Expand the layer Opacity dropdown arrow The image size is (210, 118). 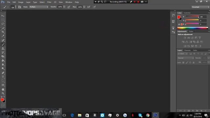pos(209,58)
